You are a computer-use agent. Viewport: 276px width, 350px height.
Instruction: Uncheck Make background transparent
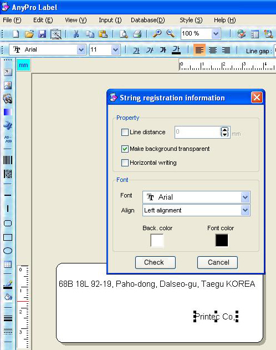[125, 149]
